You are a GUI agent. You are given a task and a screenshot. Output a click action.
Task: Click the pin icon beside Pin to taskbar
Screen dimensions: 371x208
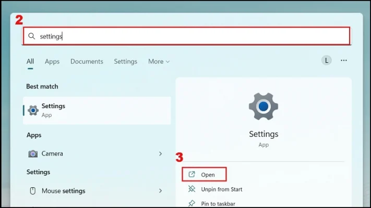192,203
